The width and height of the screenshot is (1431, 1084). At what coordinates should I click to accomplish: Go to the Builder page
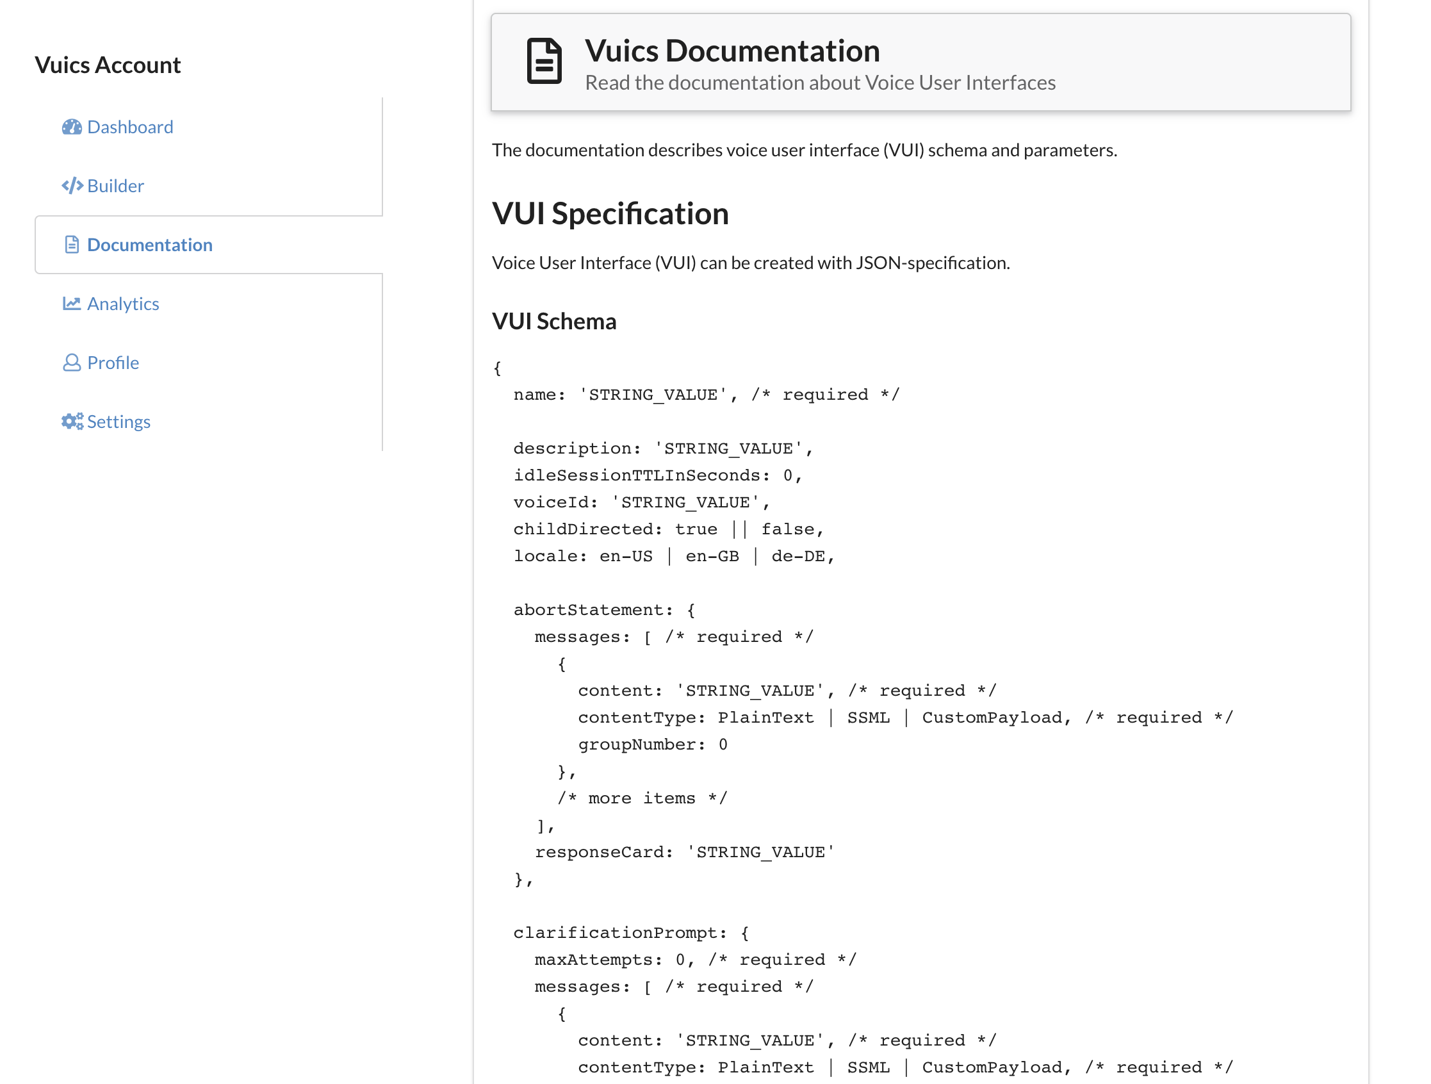point(115,186)
